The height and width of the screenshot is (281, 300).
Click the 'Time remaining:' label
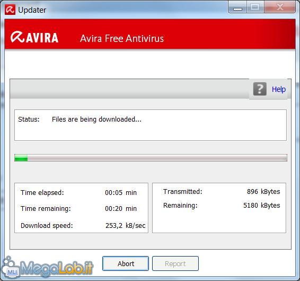[46, 209]
